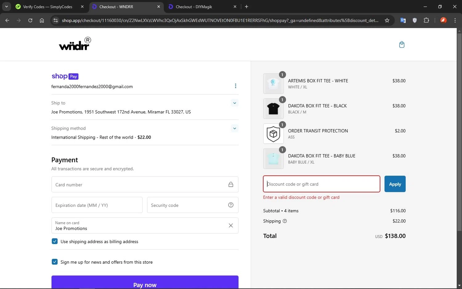This screenshot has width=462, height=289.
Task: Apply the discount code
Action: (x=395, y=184)
